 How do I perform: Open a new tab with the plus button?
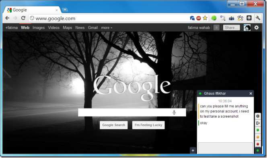tap(65, 10)
